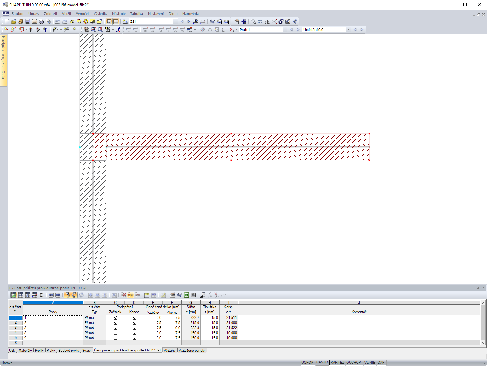Open the fx formula editor icon

point(210,295)
